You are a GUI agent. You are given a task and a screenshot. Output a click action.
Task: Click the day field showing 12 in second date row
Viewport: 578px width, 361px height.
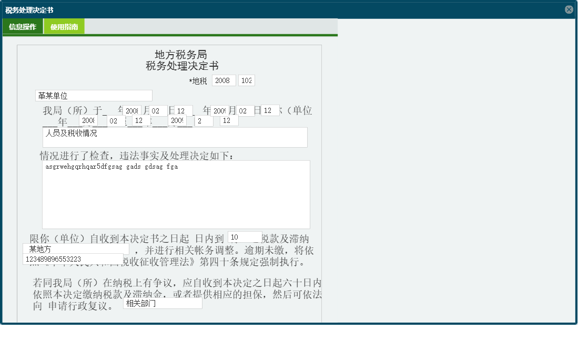pyautogui.click(x=228, y=120)
